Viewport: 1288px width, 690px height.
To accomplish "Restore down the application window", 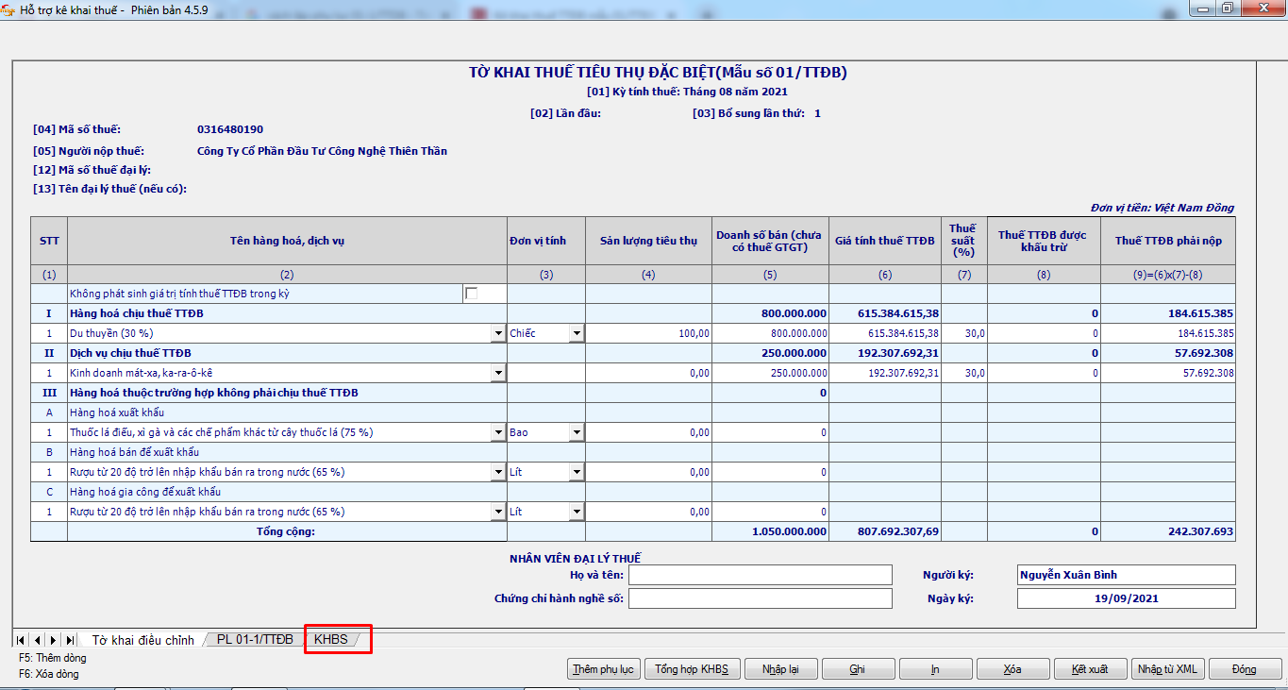I will point(1228,8).
